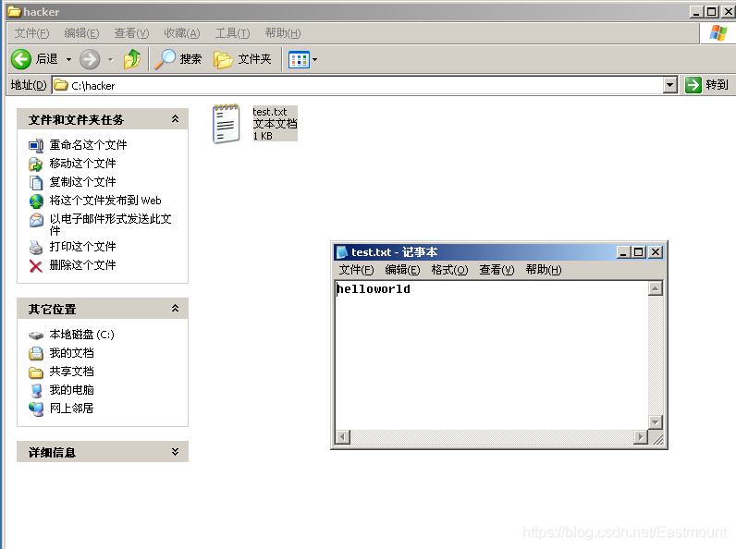Open Explorer 文件(F) menu
Image resolution: width=736 pixels, height=549 pixels.
tap(31, 33)
